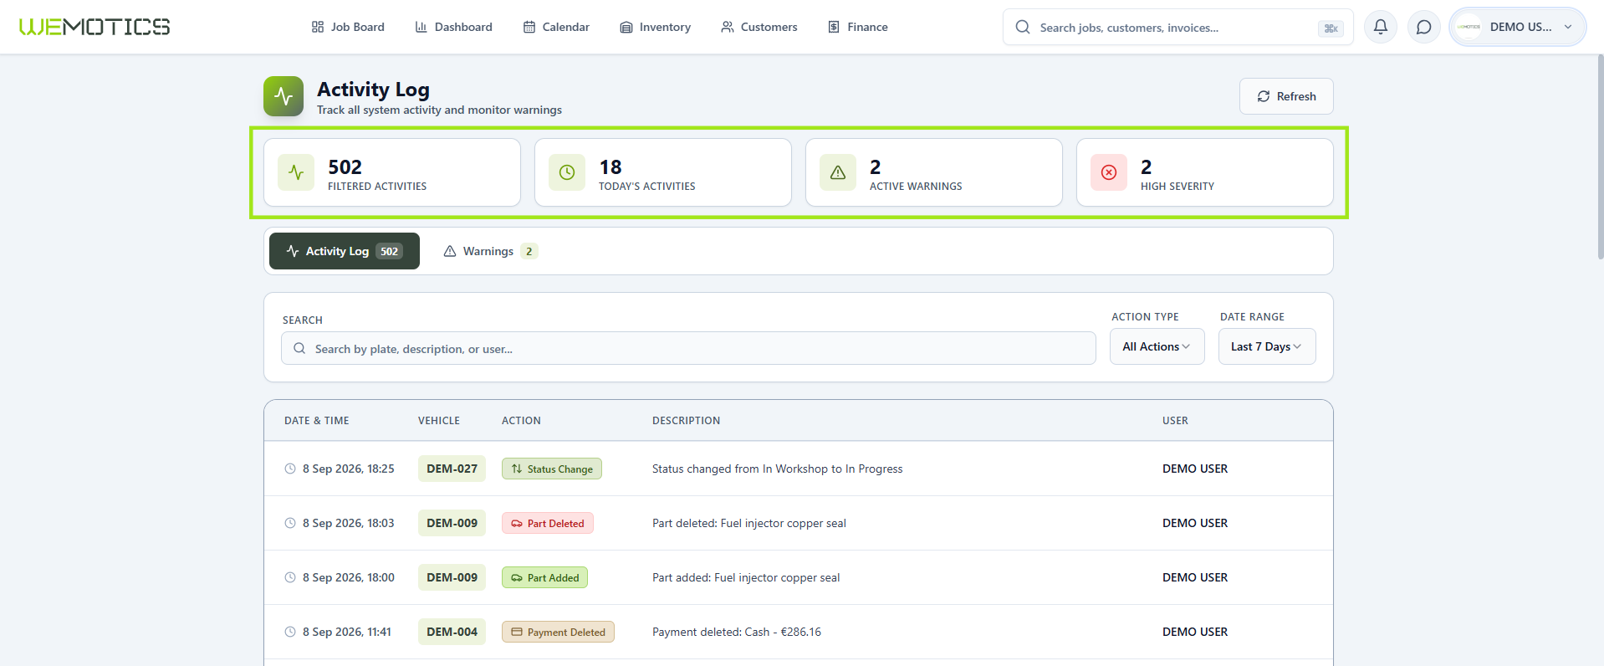Open the Calendar page
Viewport: 1604px width, 666px height.
click(x=556, y=27)
